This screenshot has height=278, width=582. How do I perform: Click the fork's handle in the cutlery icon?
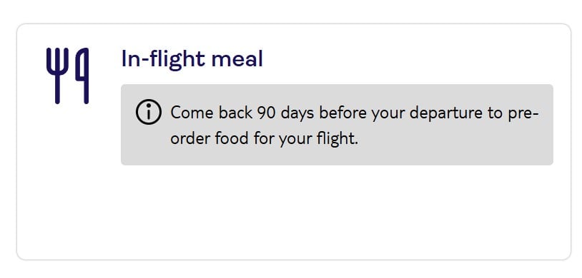pos(57,89)
